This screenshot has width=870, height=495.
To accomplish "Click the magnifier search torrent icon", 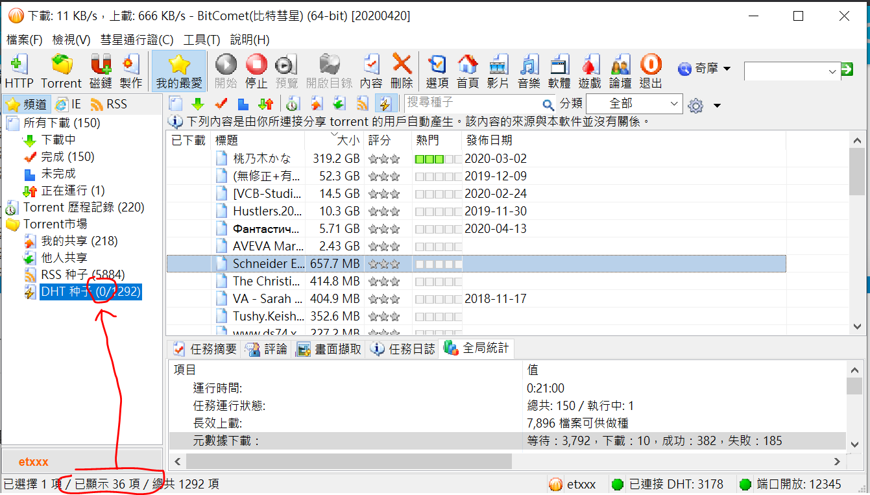I will click(x=549, y=104).
